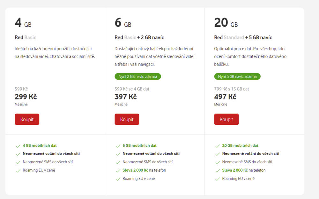The width and height of the screenshot is (319, 199).
Task: Click Koupit button for 4 GB plan
Action: pyautogui.click(x=27, y=119)
